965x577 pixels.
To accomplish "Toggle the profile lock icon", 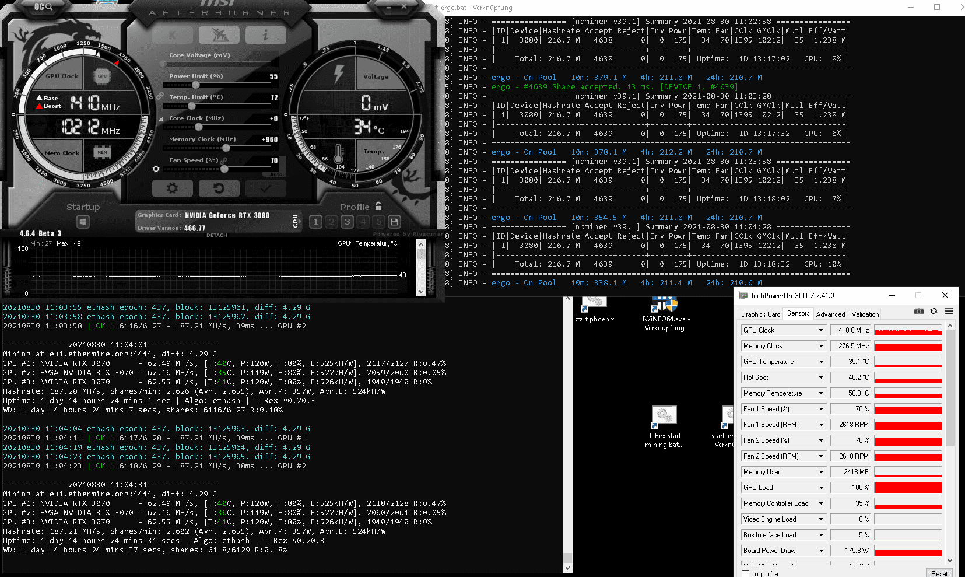I will [378, 206].
